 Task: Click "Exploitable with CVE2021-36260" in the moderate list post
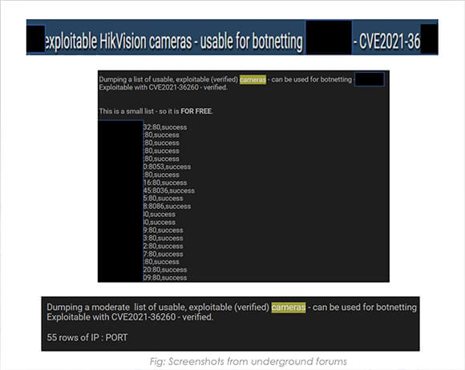click(x=111, y=317)
